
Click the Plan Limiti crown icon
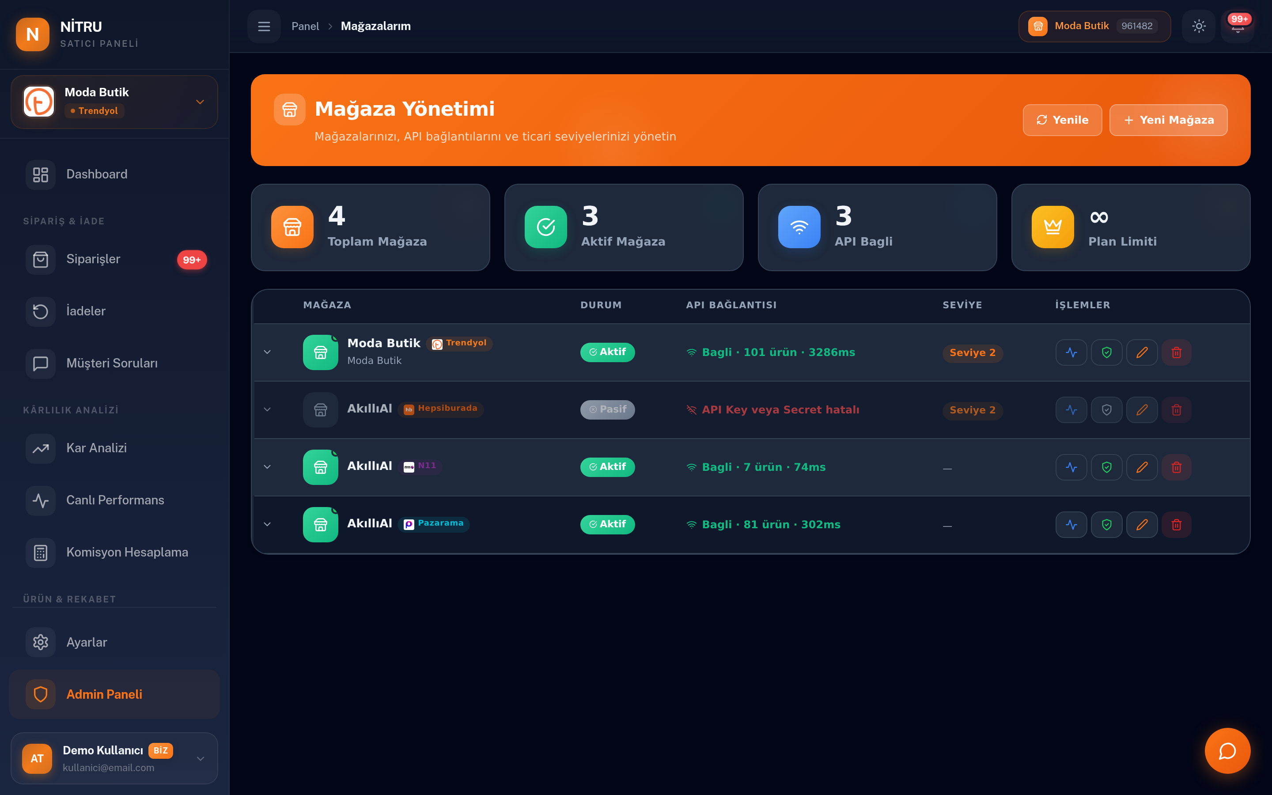pyautogui.click(x=1053, y=227)
